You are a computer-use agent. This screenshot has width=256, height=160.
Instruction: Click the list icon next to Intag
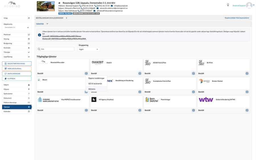(29, 18)
